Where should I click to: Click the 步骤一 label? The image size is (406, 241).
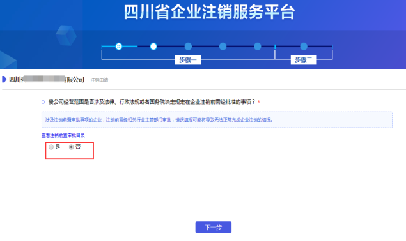click(188, 60)
